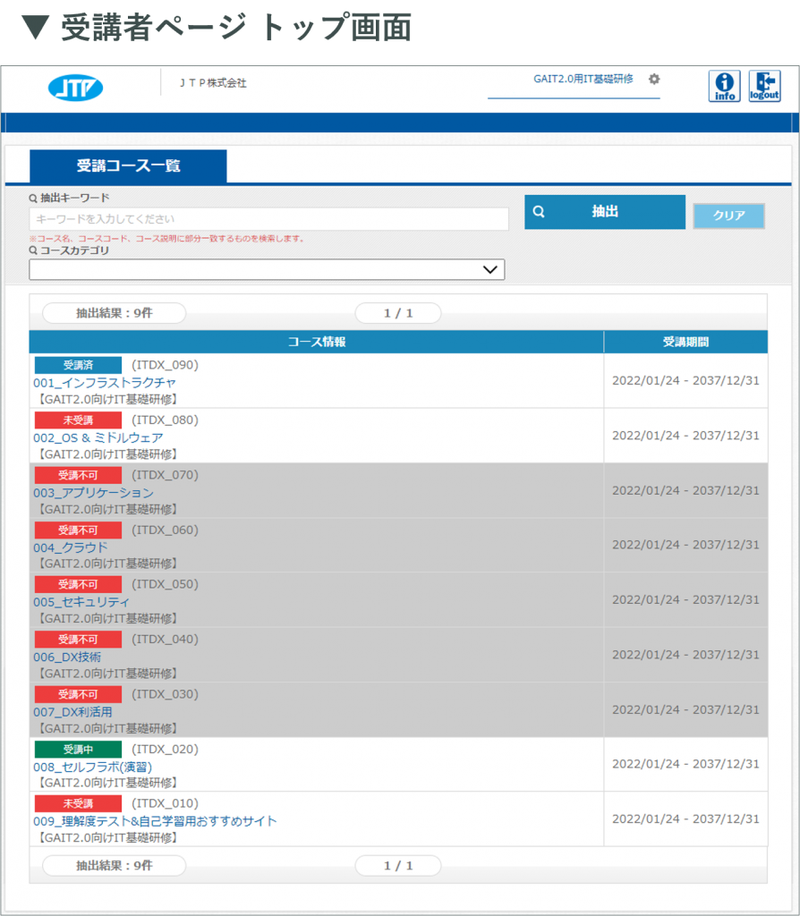Click course code (ITDX_090)
Image resolution: width=800 pixels, height=916 pixels.
pyautogui.click(x=165, y=365)
